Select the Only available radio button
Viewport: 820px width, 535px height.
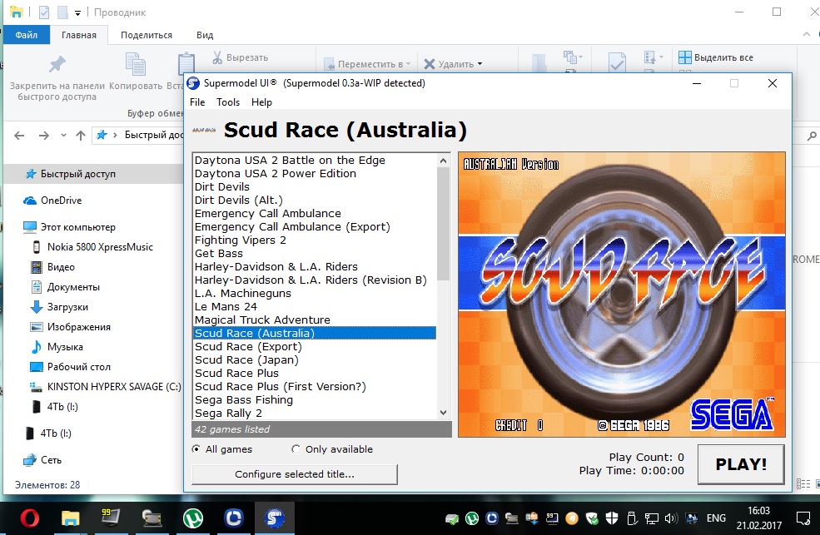pos(296,448)
